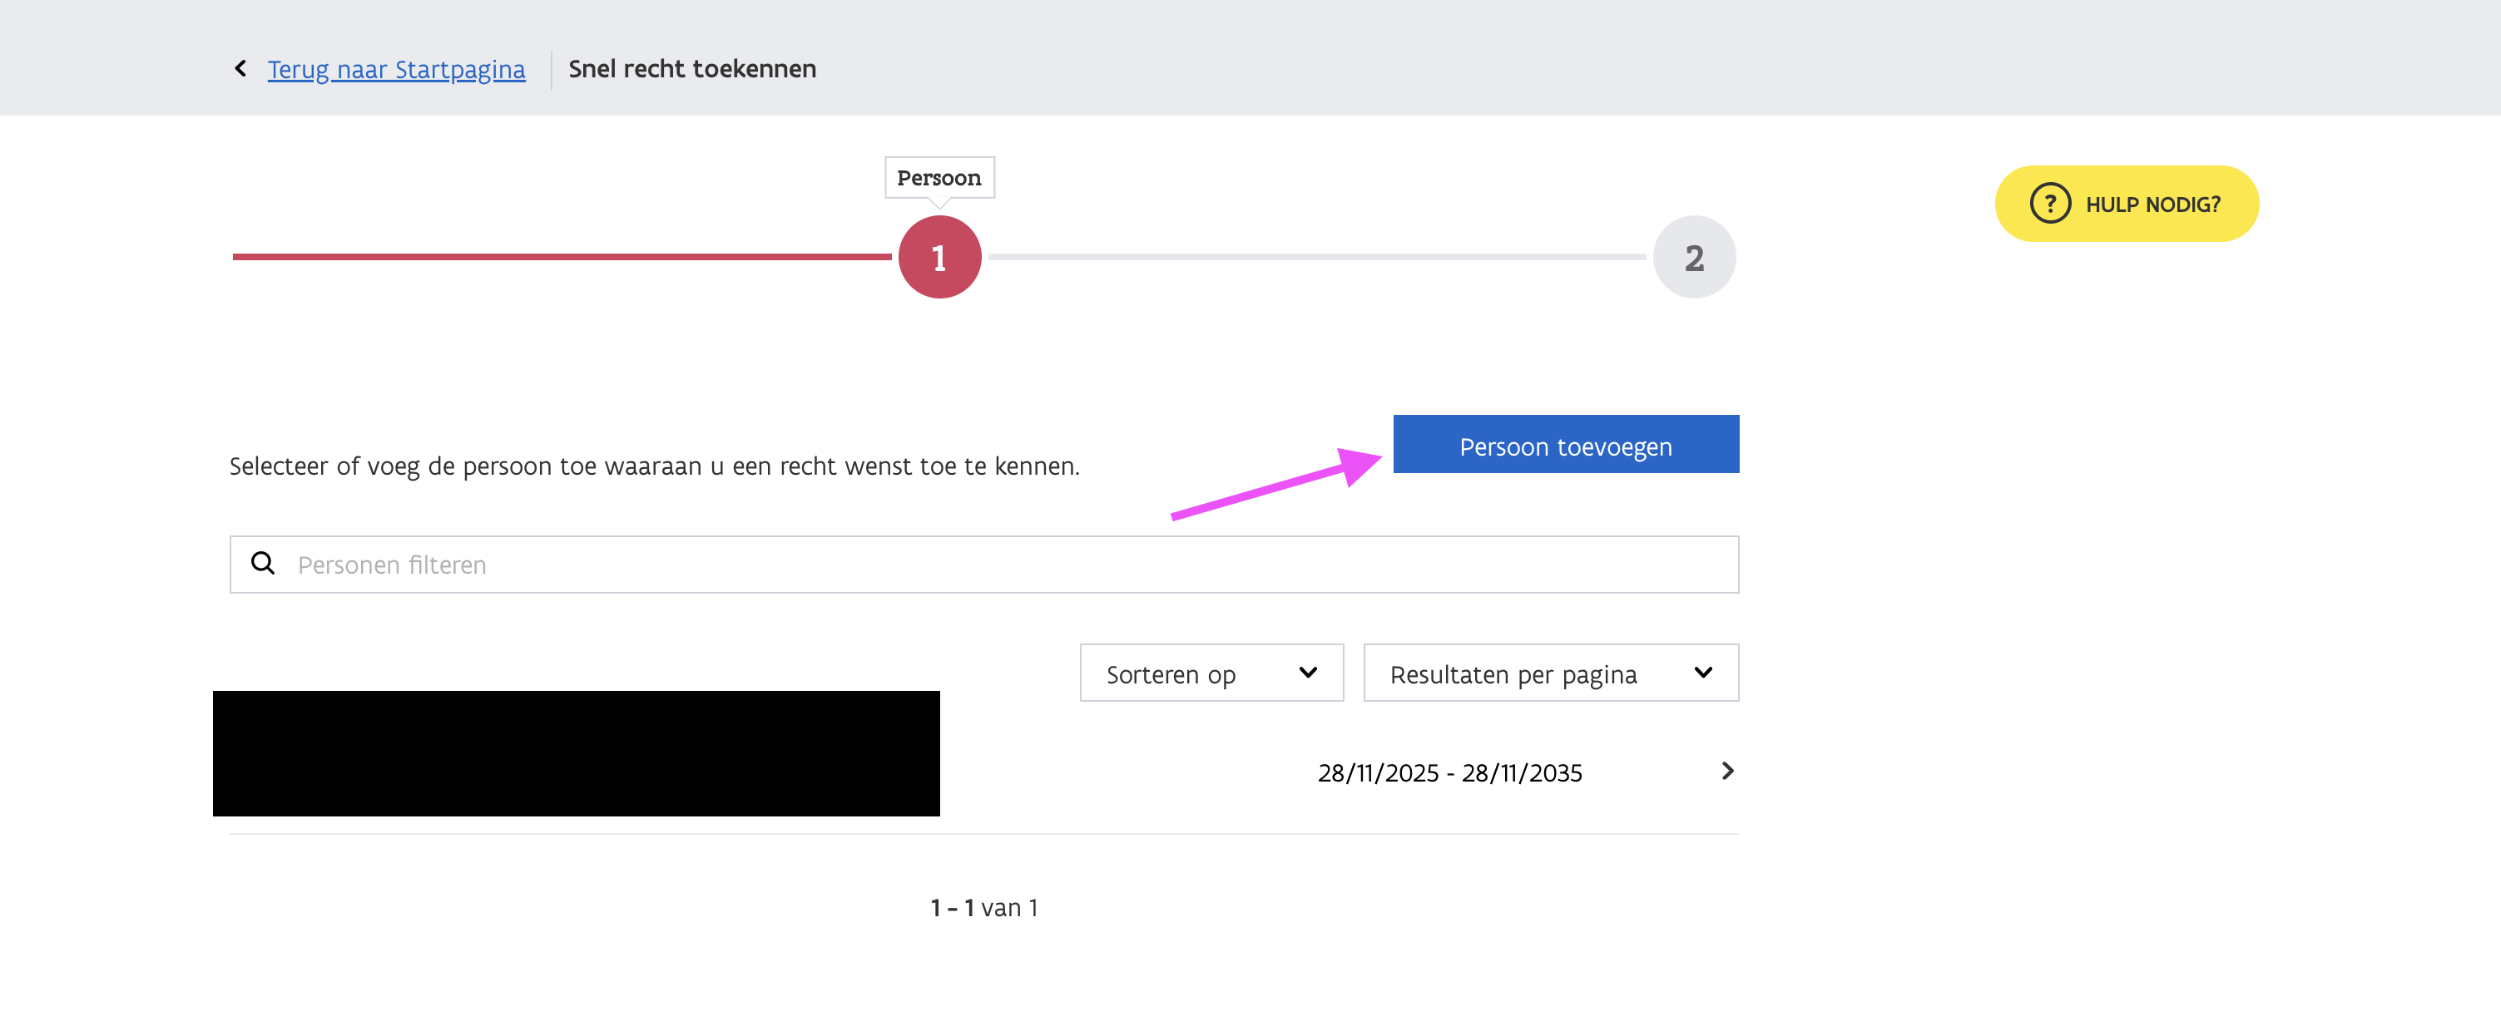
Task: Click the Snel recht toekennen title
Action: 691,69
